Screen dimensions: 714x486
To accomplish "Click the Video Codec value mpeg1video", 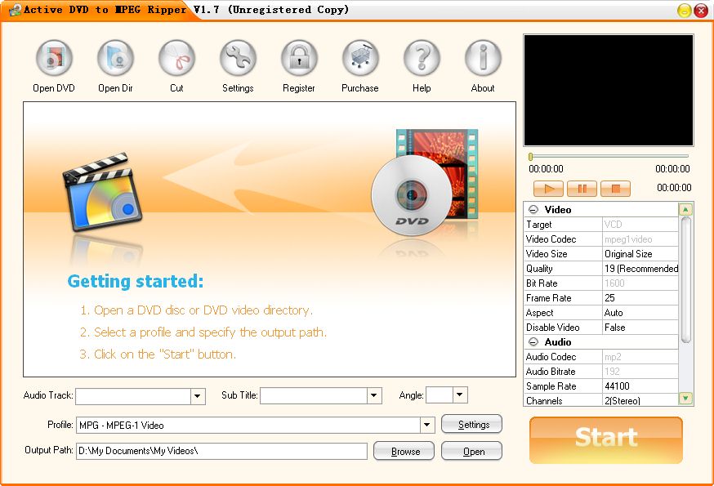I will point(640,239).
